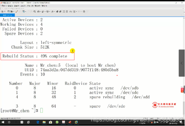Click the 'Mr_chen:5' name value

(50, 65)
